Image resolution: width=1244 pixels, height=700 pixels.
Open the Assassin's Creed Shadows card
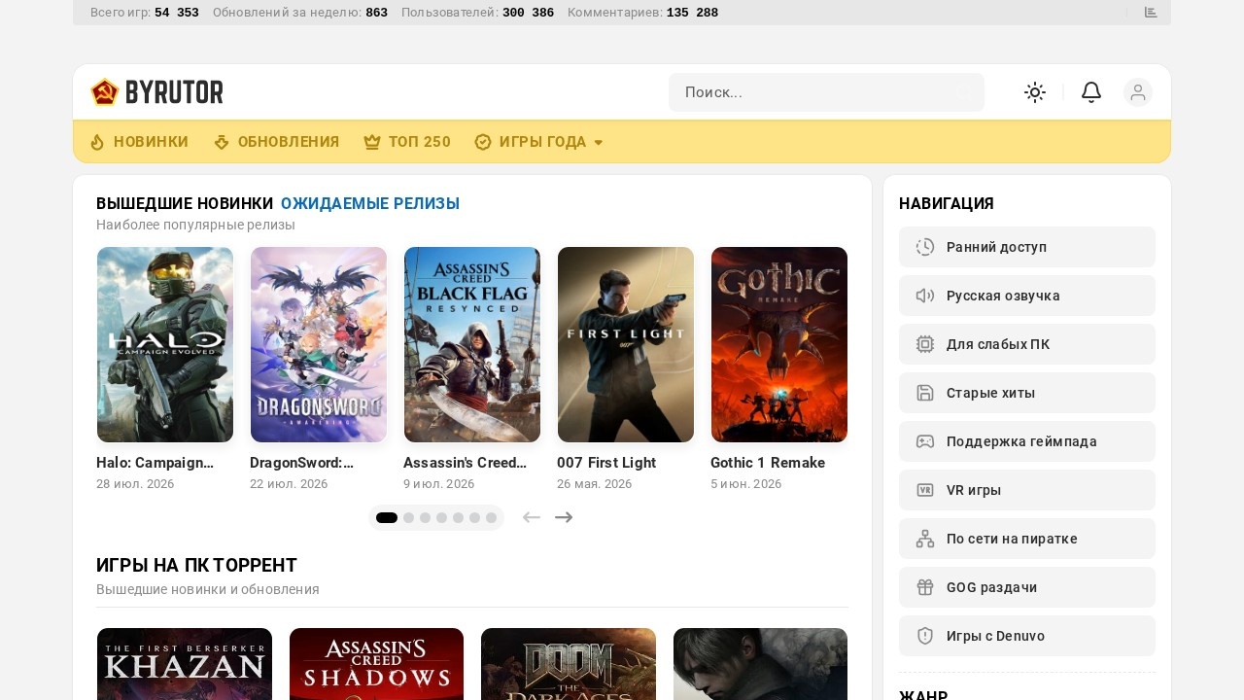[376, 664]
